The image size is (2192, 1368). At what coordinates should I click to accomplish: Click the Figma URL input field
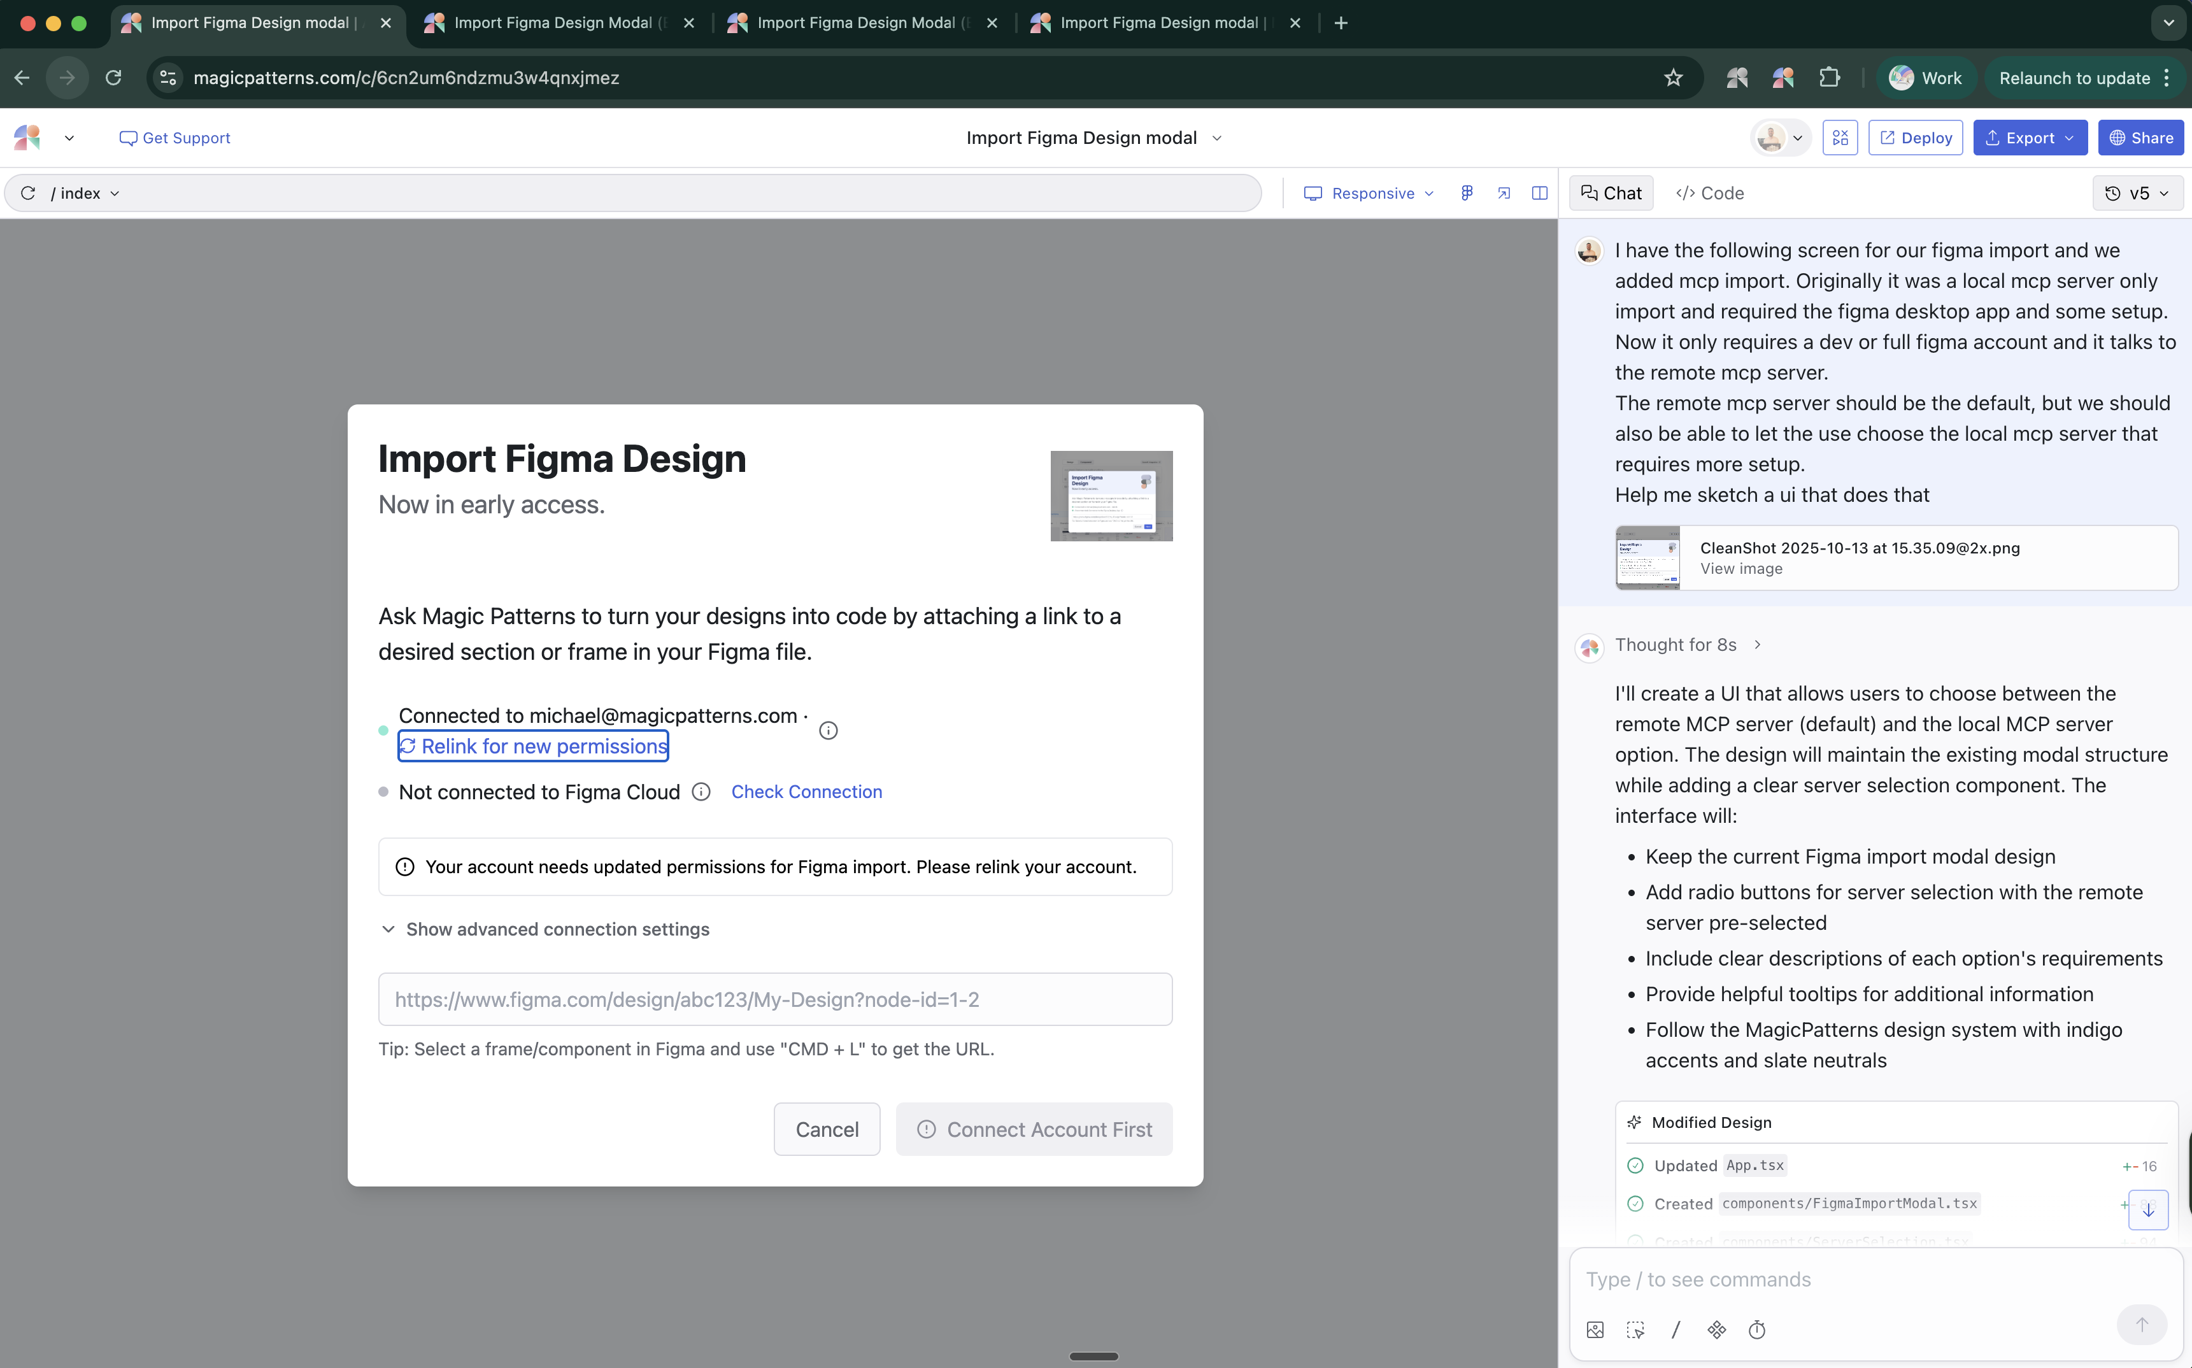(775, 1000)
